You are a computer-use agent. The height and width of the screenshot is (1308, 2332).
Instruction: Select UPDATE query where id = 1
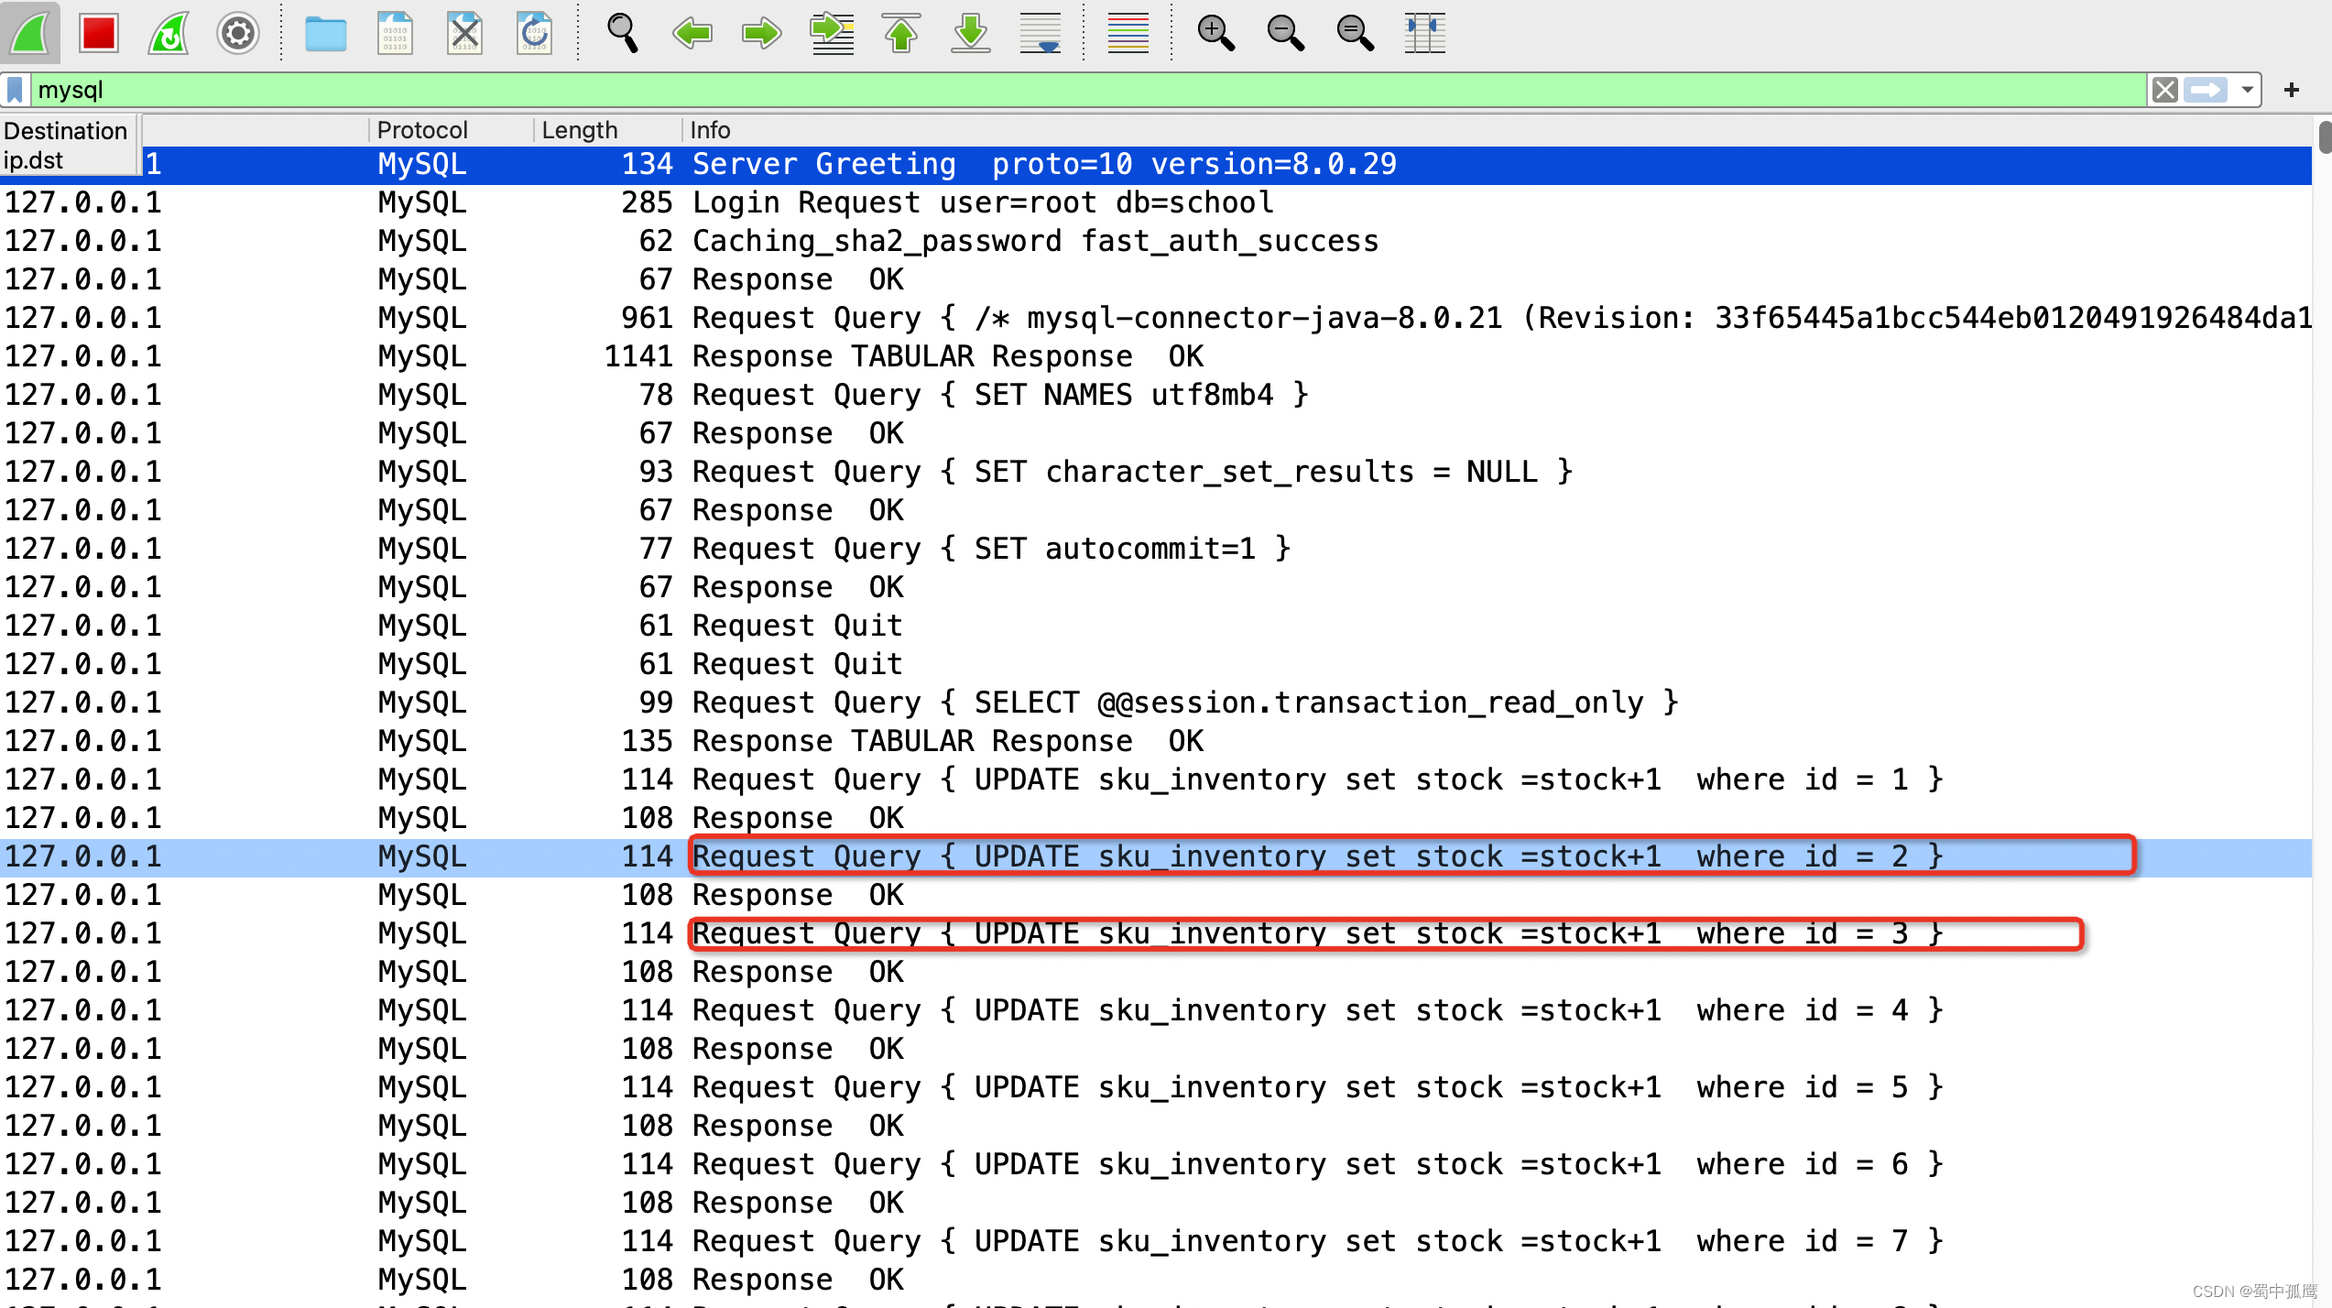pos(1156,779)
